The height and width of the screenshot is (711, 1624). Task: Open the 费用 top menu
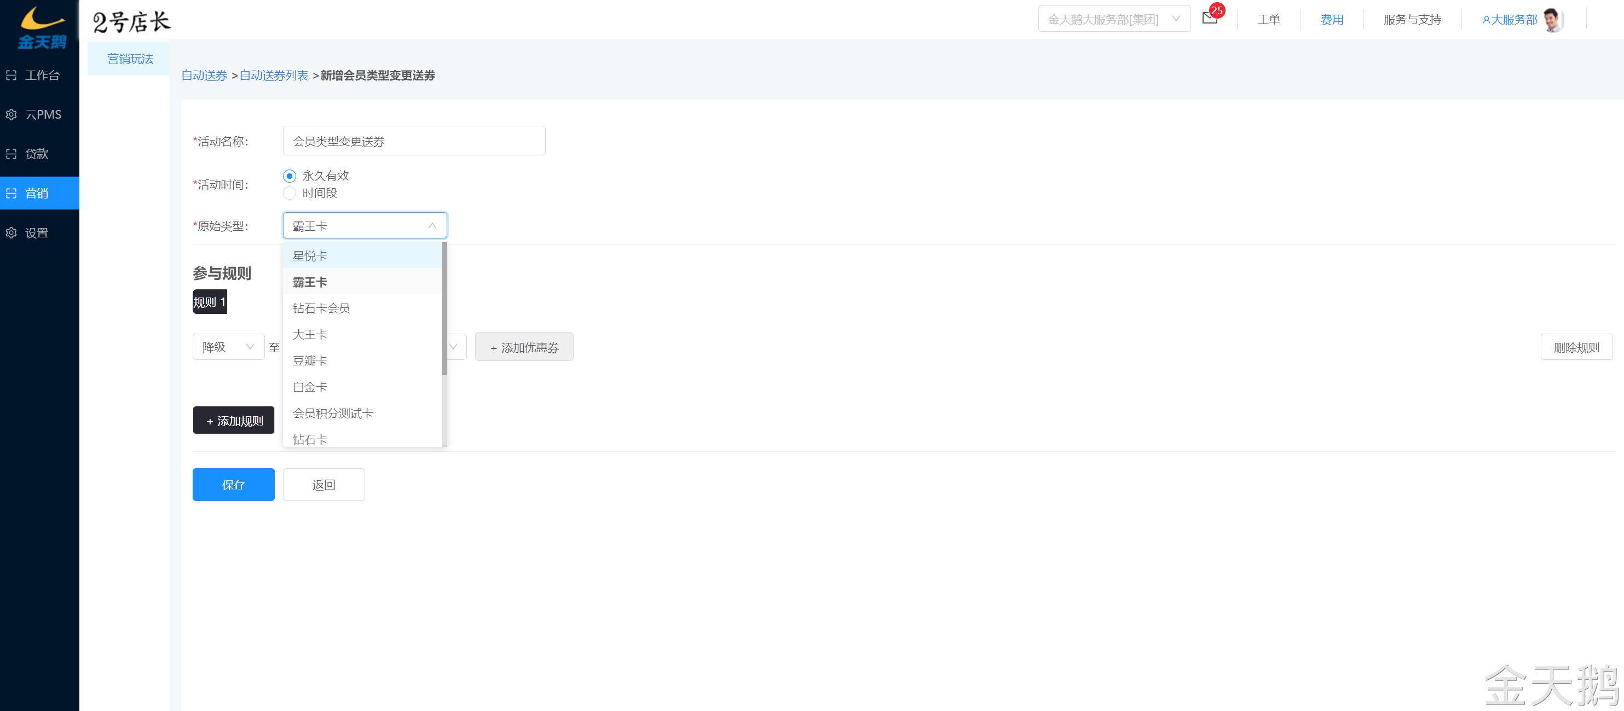tap(1332, 20)
